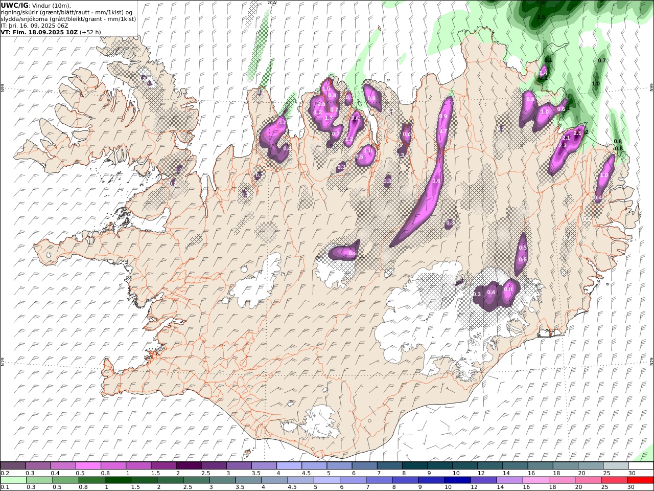Choose the rain-scale swatch starting at 3
The image size is (654, 491).
pyautogui.click(x=222, y=480)
